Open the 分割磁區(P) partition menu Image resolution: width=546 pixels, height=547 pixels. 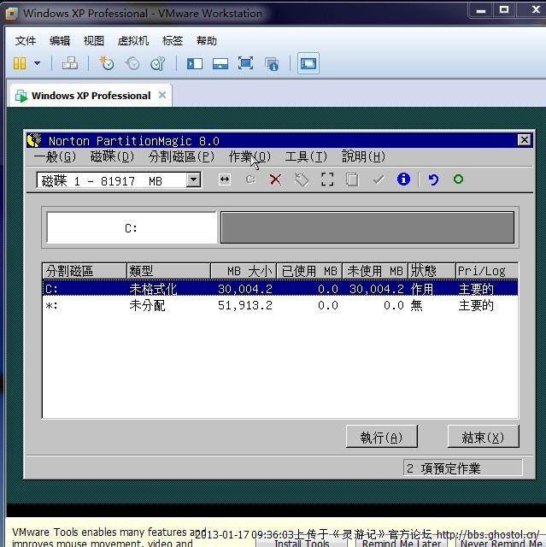tap(181, 156)
